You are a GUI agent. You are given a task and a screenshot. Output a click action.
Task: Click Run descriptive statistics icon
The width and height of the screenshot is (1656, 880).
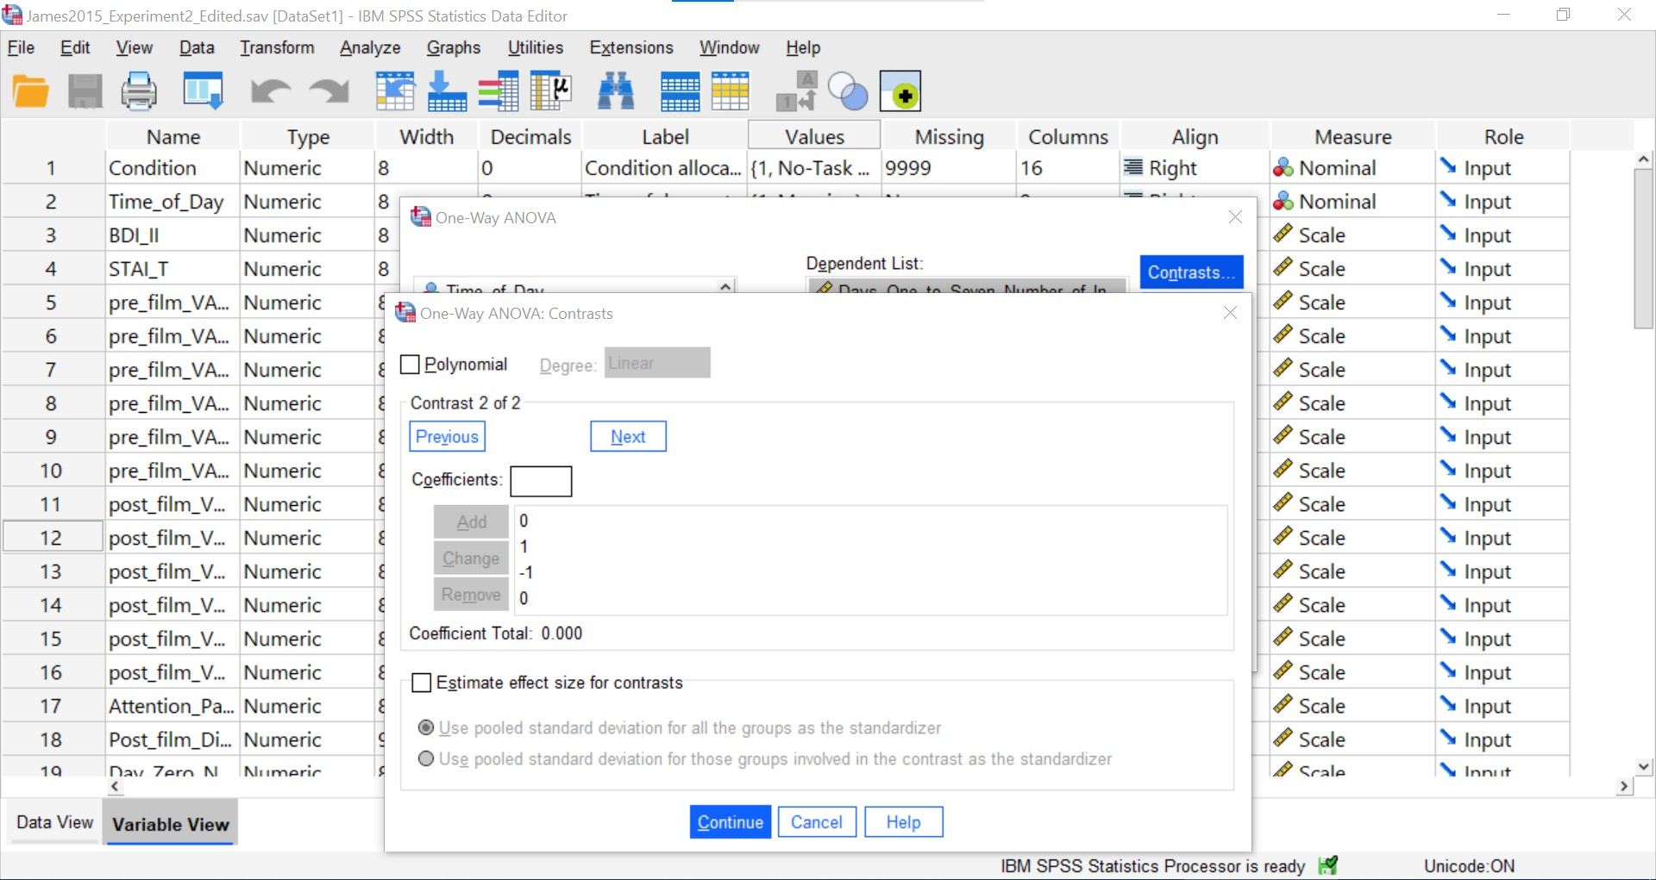coord(551,91)
